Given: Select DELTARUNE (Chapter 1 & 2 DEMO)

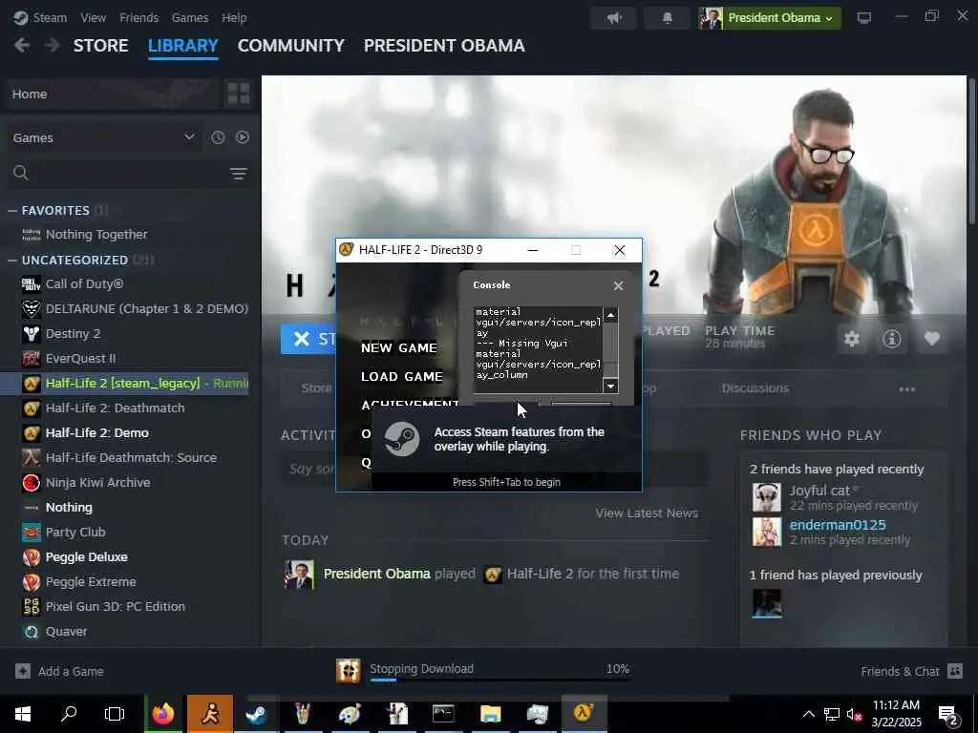Looking at the screenshot, I should (146, 308).
